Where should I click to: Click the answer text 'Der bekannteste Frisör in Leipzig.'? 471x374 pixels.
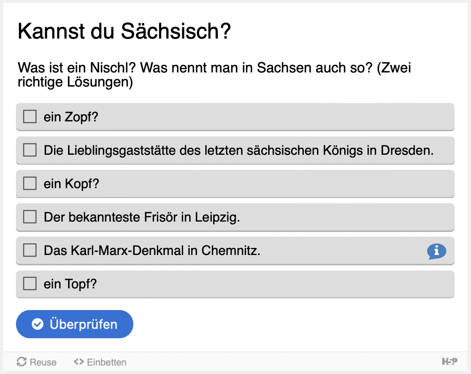pyautogui.click(x=142, y=217)
